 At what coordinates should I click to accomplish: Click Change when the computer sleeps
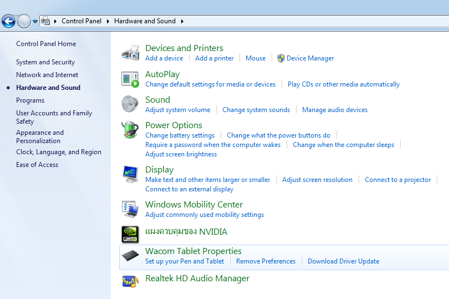click(343, 145)
